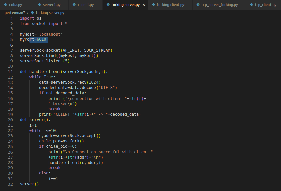
Task: Click line number 32 in gutter
Action: [10, 184]
